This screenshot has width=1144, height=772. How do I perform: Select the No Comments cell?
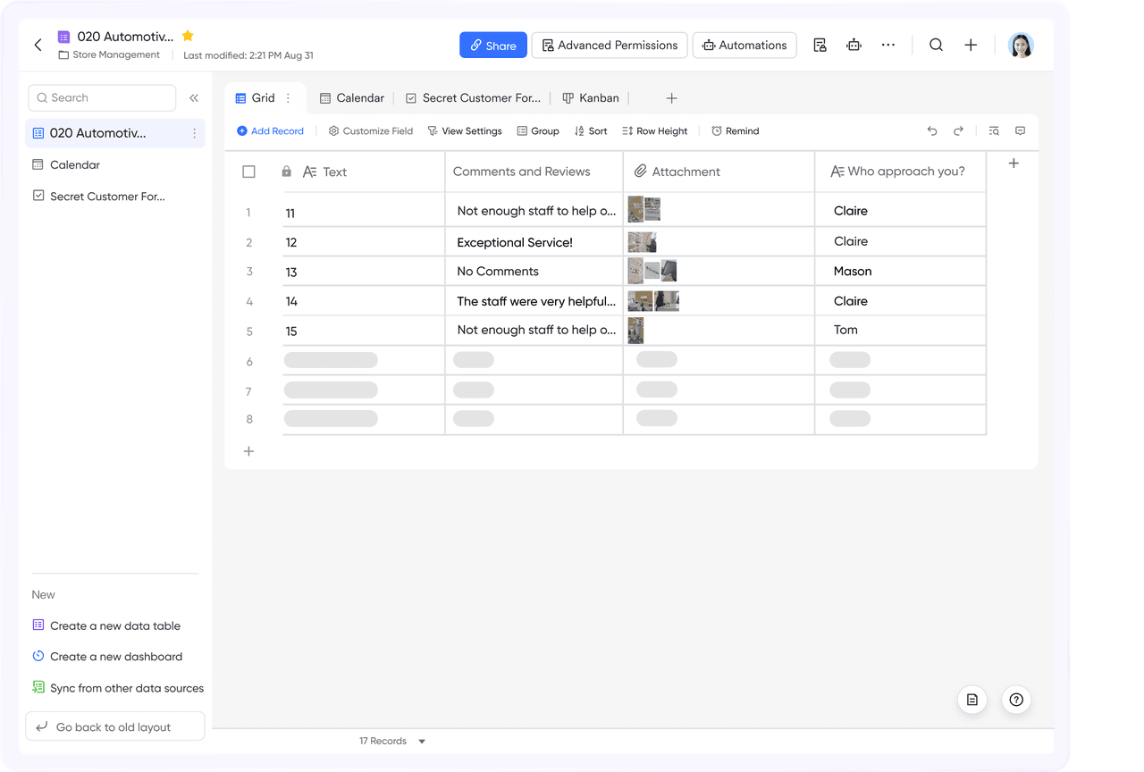(x=534, y=272)
